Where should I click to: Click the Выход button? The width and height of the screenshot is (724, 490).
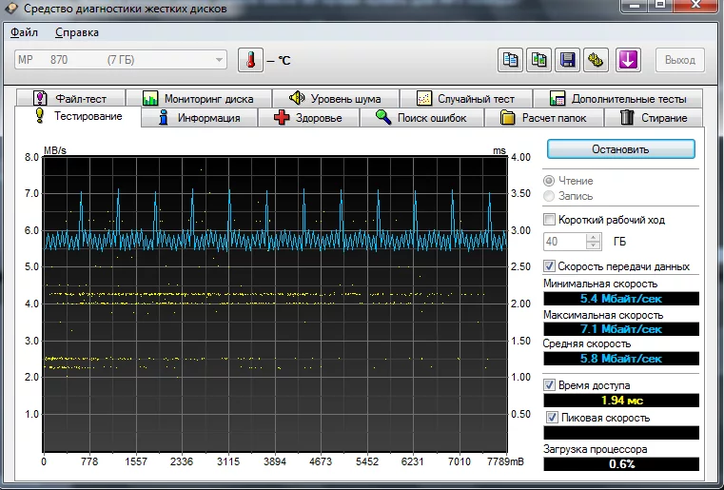[x=679, y=60]
